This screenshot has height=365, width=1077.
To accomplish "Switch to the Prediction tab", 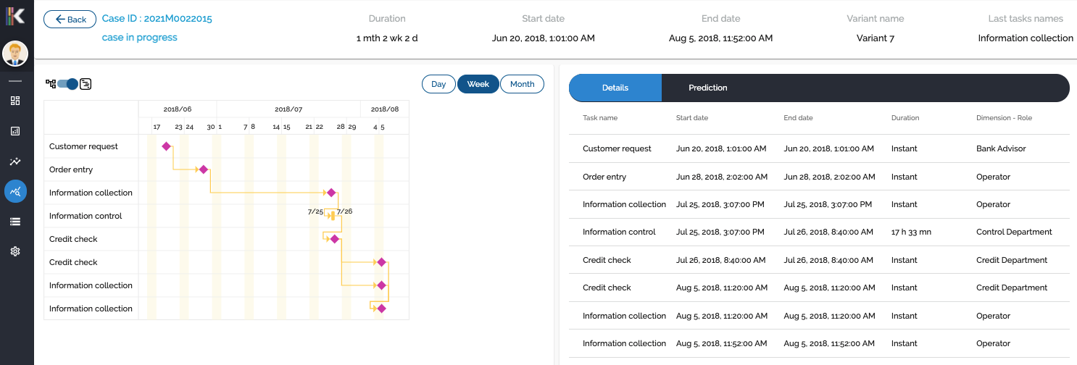I will pos(707,88).
